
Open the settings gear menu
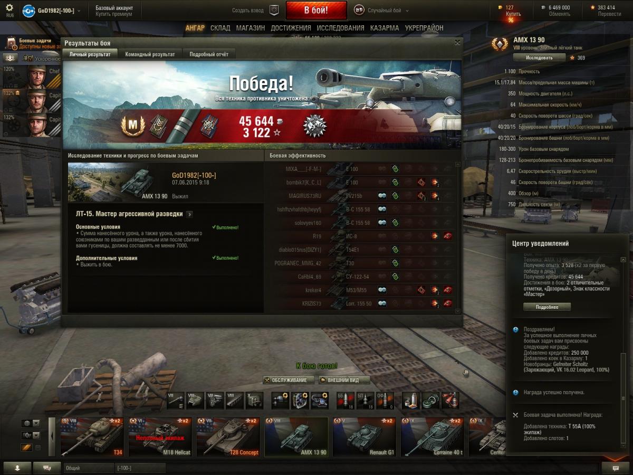click(9, 7)
